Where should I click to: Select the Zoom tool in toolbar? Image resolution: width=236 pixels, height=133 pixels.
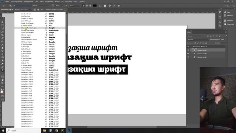3,83
